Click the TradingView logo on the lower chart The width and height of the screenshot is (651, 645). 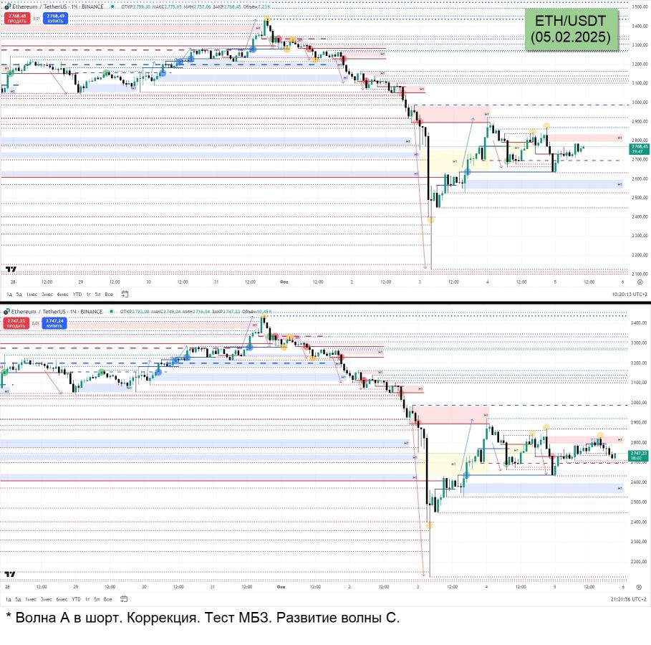coord(11,574)
